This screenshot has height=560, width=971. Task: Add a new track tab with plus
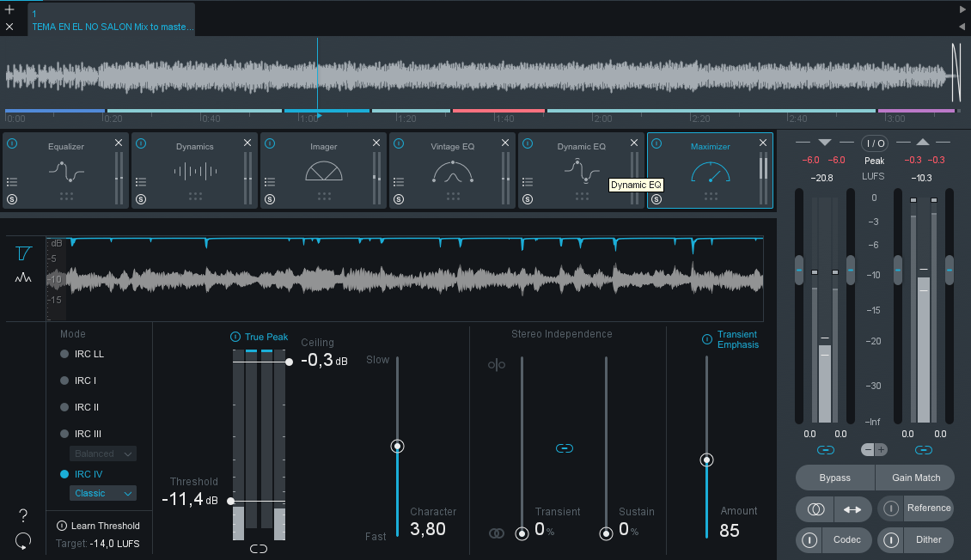pyautogui.click(x=9, y=10)
